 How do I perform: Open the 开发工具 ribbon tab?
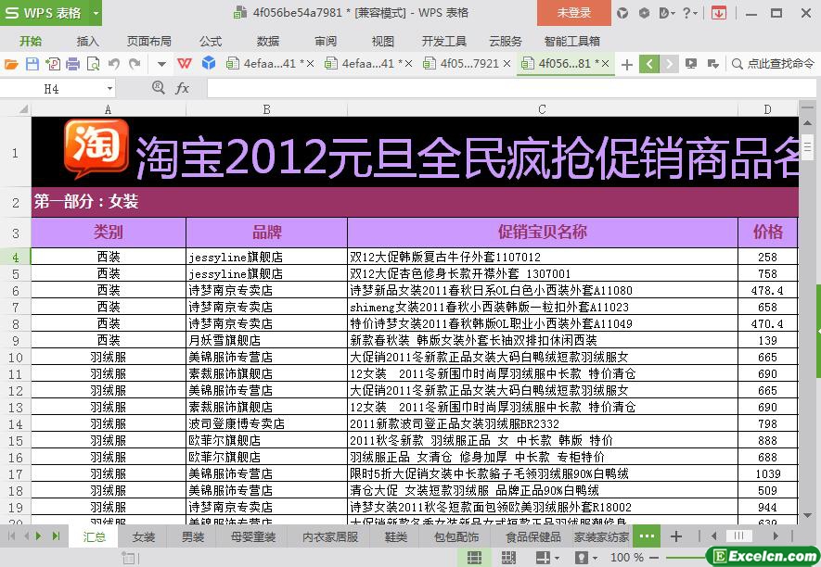click(444, 41)
